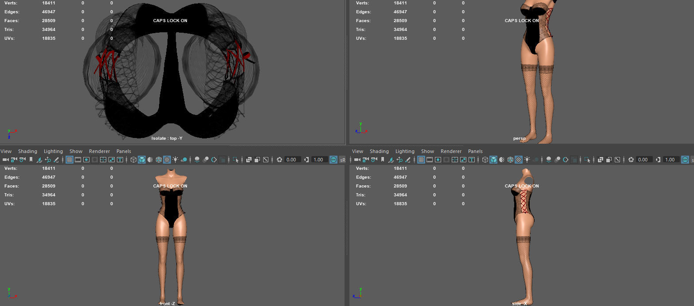The width and height of the screenshot is (694, 306).
Task: Open View menu in front panel
Action: tap(6, 151)
